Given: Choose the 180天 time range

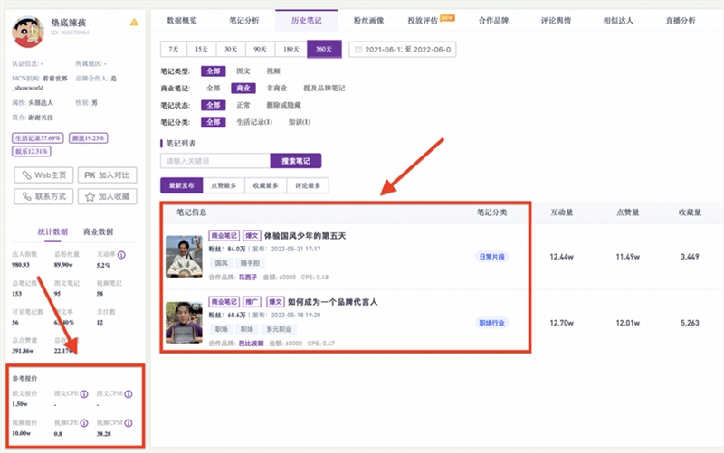Looking at the screenshot, I should (x=291, y=50).
